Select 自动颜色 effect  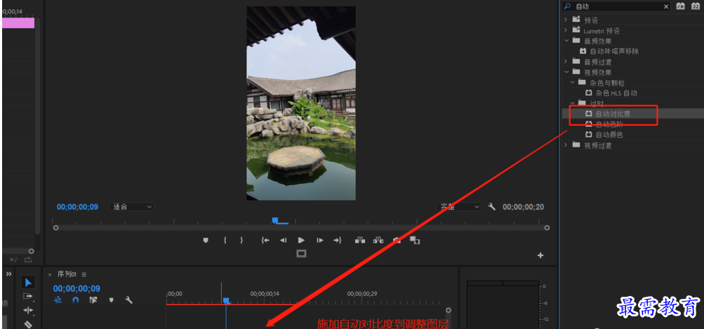coord(609,135)
